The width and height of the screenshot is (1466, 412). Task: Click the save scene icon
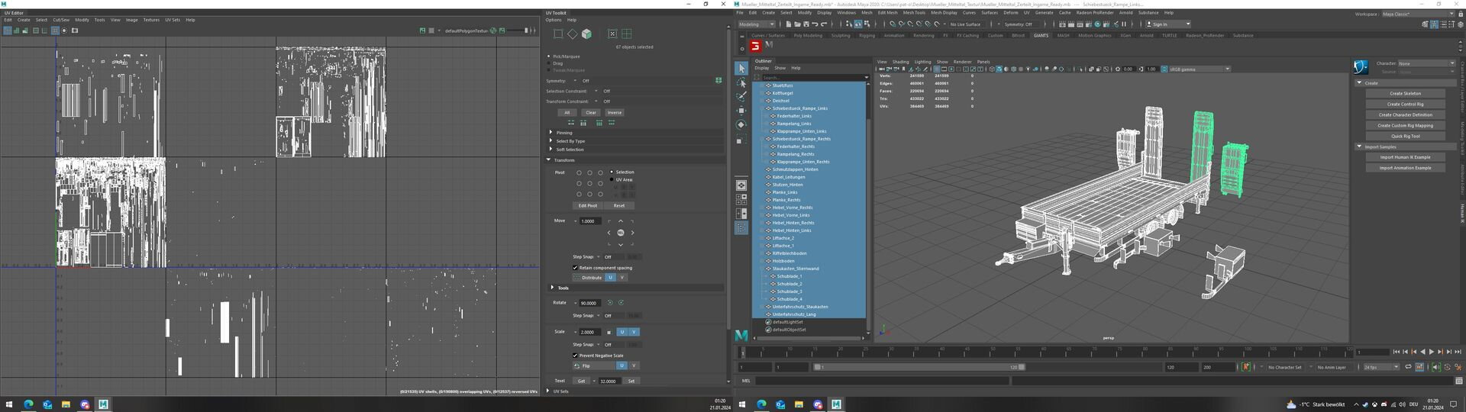tap(808, 24)
